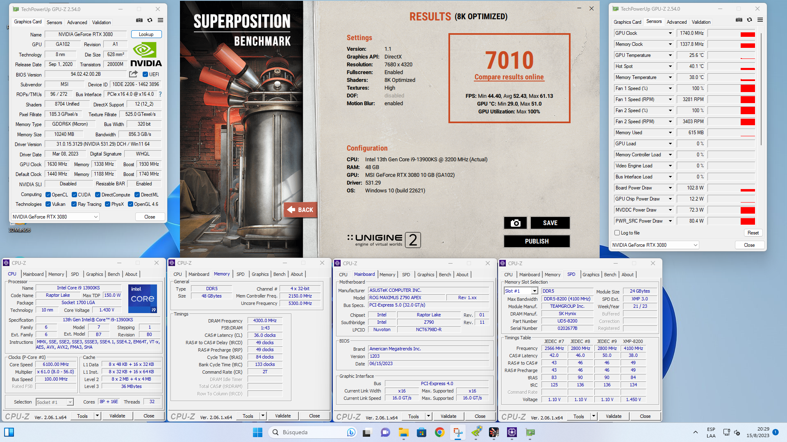Image resolution: width=787 pixels, height=442 pixels.
Task: Open the GPU Clock sensor dropdown arrow
Action: coord(671,33)
